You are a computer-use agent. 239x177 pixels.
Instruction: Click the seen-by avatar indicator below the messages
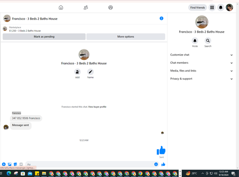(x=163, y=133)
